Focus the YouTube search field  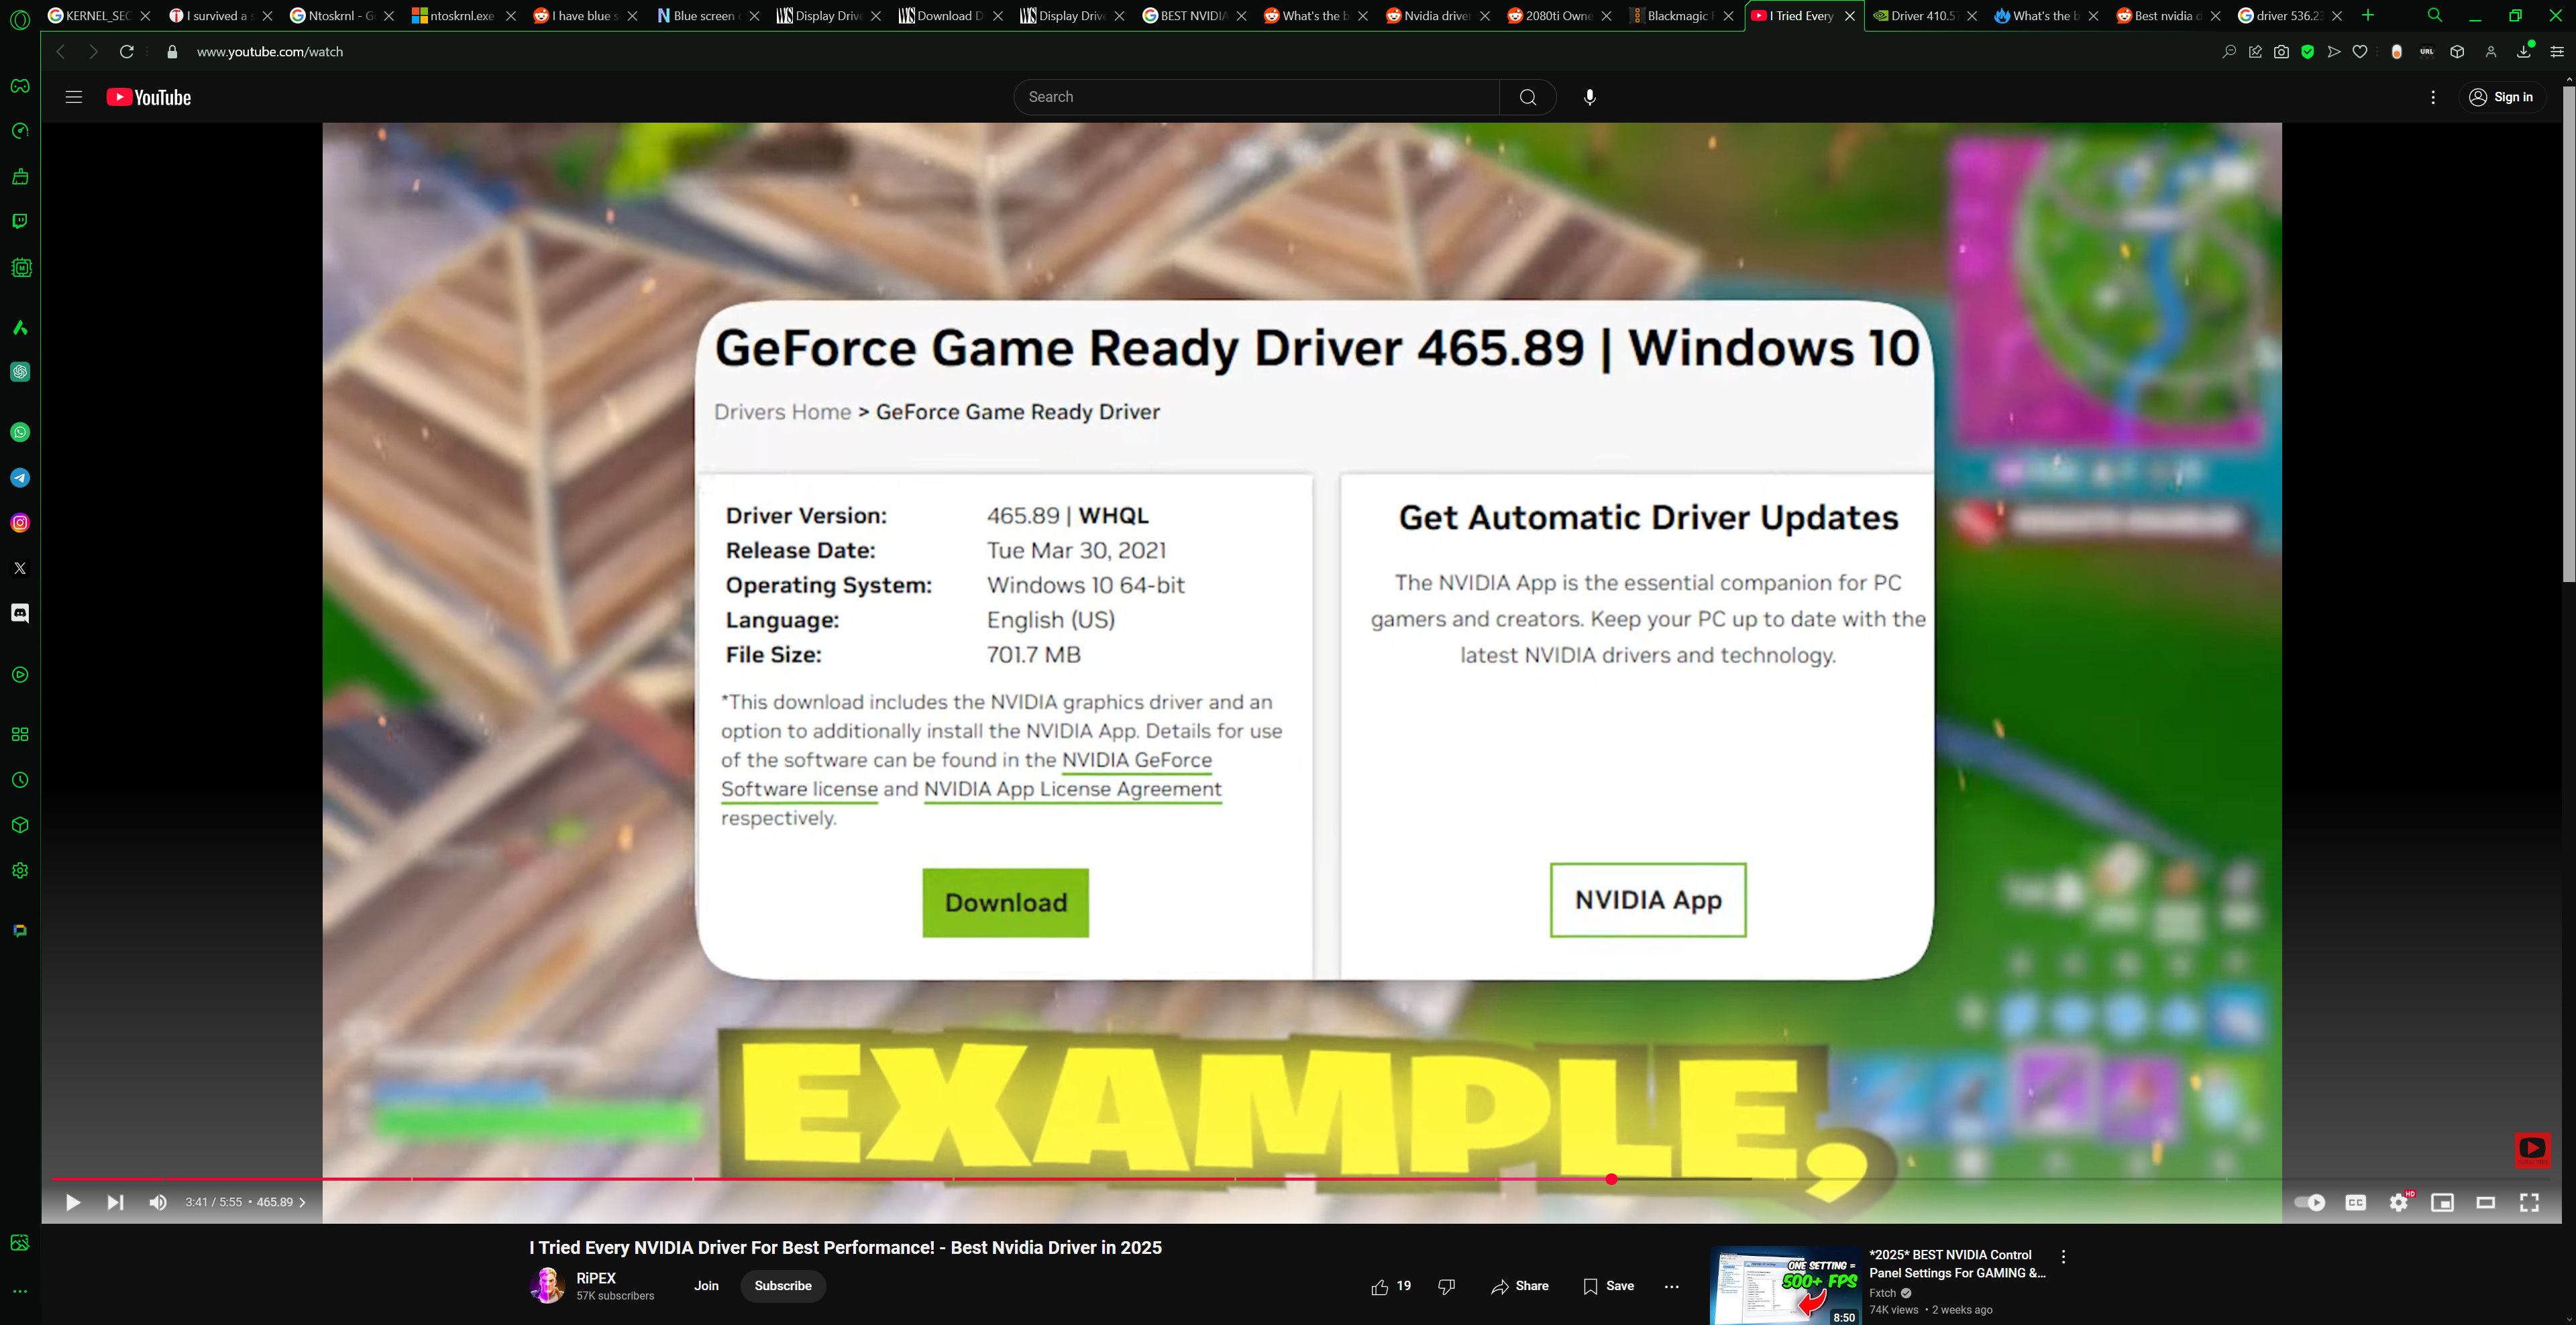[1257, 97]
